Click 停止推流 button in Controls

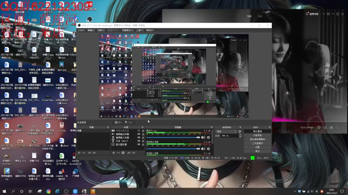click(258, 131)
